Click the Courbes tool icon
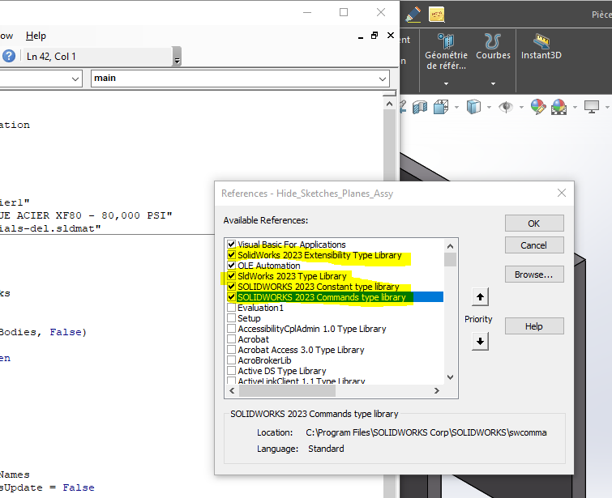 (x=493, y=41)
